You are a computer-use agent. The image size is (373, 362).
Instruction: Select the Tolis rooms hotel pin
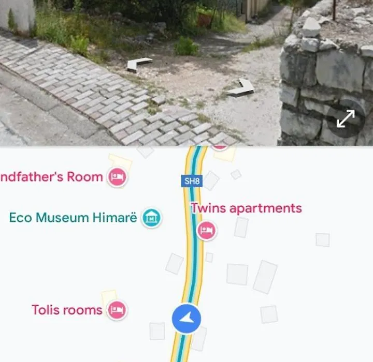[x=117, y=310]
